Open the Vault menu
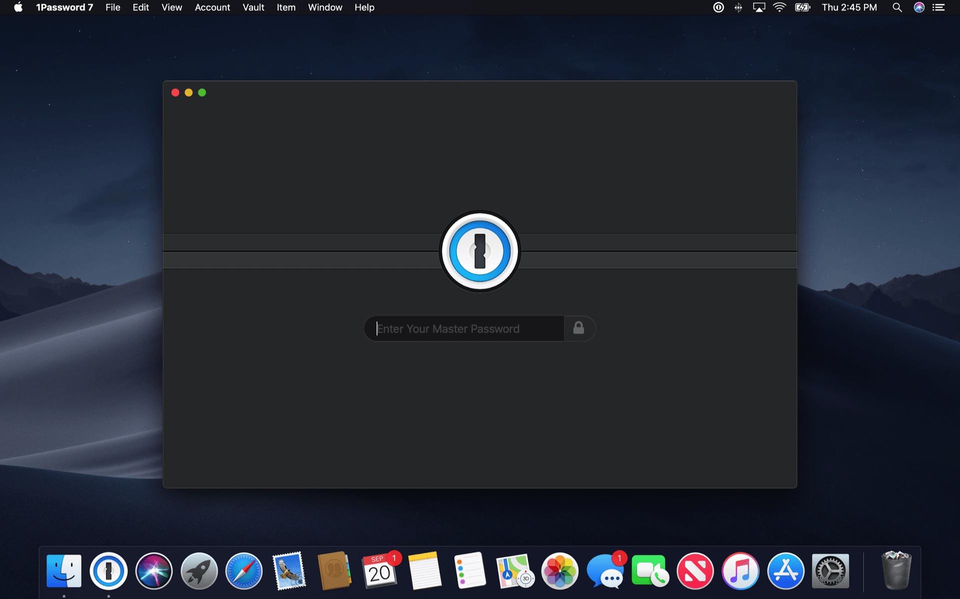This screenshot has width=960, height=599. coord(253,7)
